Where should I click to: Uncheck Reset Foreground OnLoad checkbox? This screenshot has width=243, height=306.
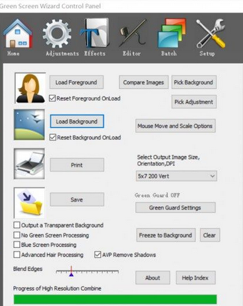coord(52,98)
